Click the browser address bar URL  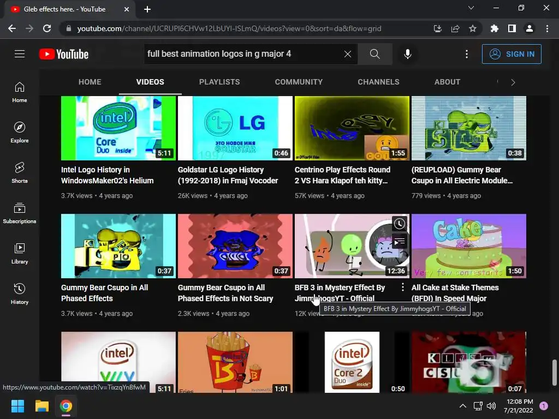[229, 28]
